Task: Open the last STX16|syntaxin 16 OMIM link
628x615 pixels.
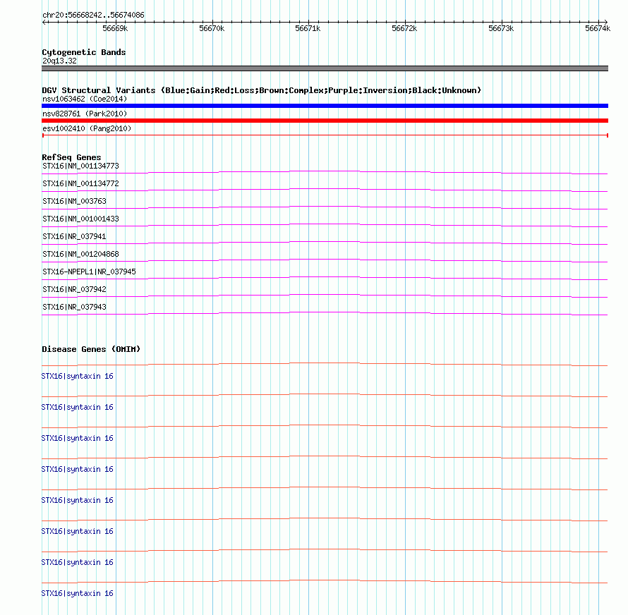Action: [78, 593]
